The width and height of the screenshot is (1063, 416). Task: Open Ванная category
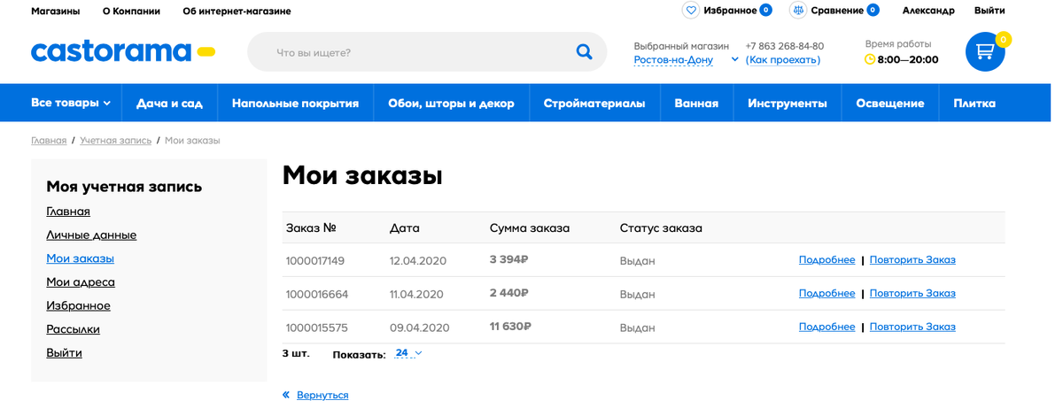696,104
